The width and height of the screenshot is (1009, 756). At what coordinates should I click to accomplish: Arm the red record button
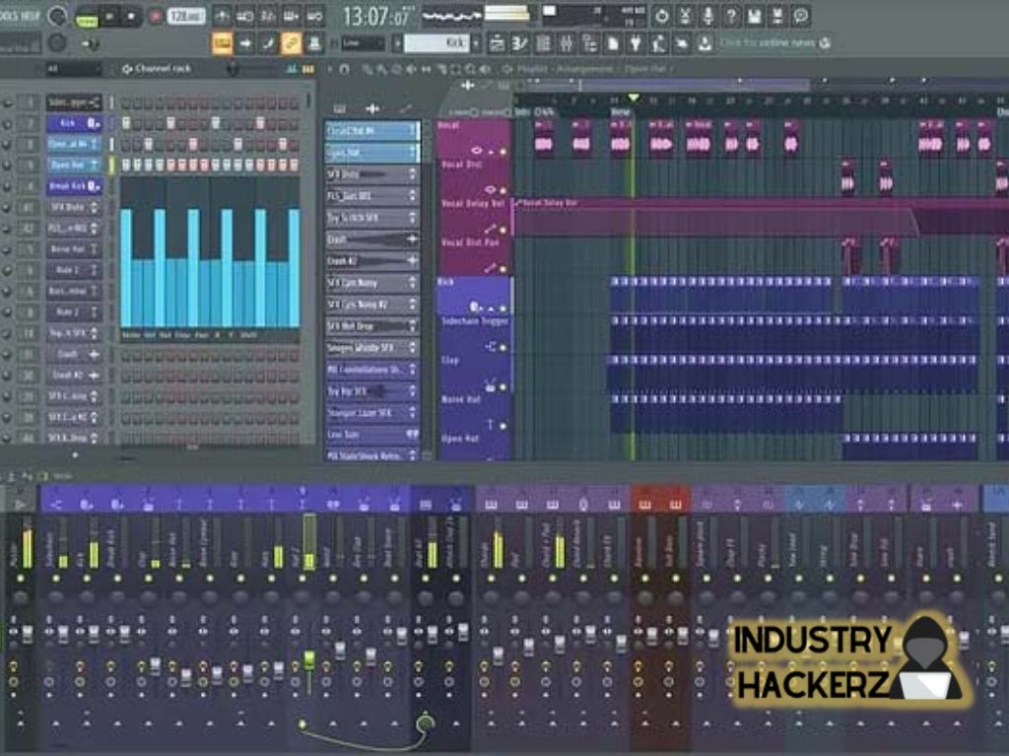coord(155,16)
